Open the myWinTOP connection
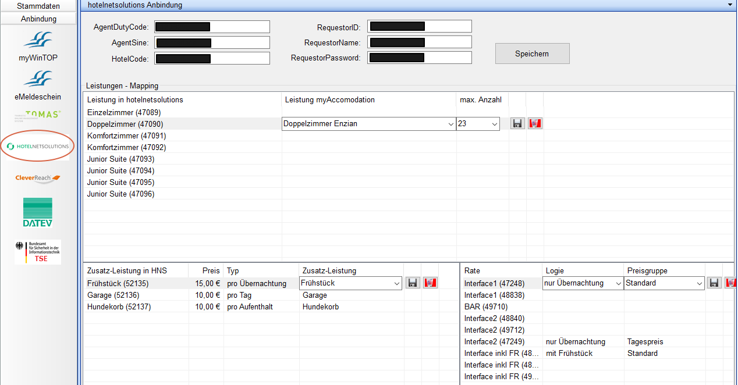This screenshot has height=385, width=738. tap(38, 46)
